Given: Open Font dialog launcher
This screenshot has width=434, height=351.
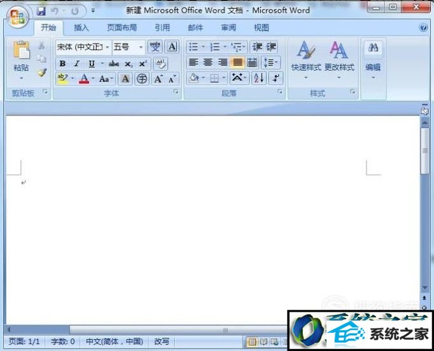Looking at the screenshot, I should [176, 92].
